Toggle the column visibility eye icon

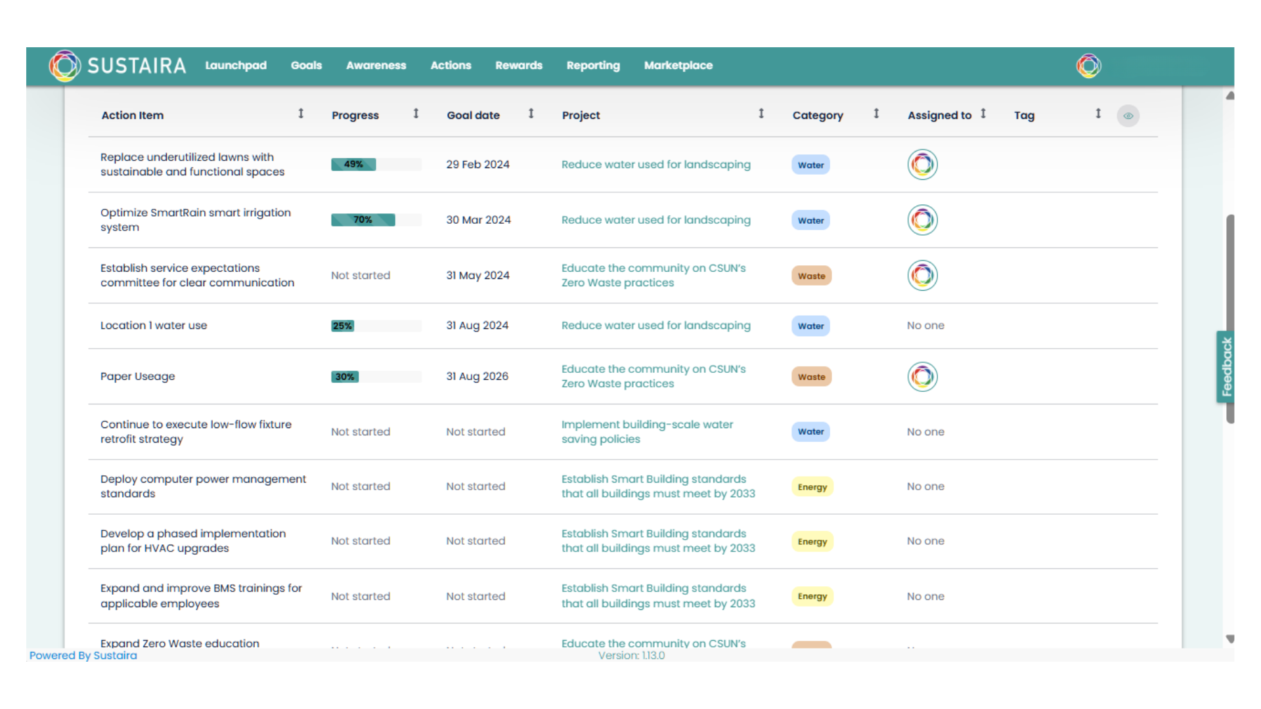(1128, 116)
